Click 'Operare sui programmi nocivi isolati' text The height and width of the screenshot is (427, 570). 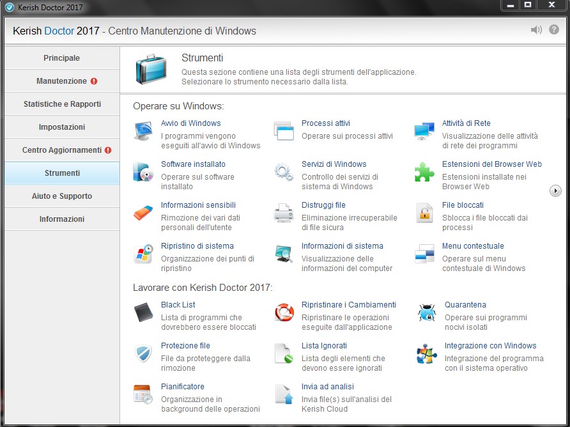point(486,322)
